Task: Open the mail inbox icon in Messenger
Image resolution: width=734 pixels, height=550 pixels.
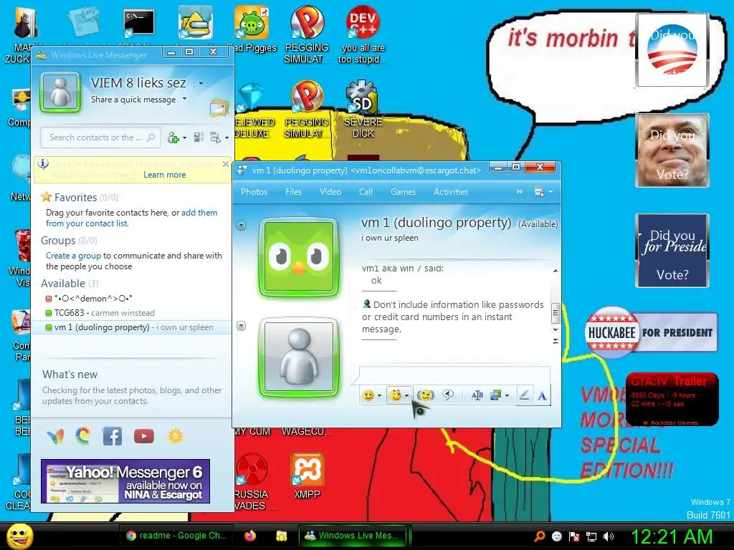Action: pyautogui.click(x=219, y=108)
